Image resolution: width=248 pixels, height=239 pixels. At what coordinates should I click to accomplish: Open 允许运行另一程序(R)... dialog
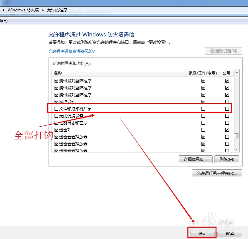click(217, 173)
